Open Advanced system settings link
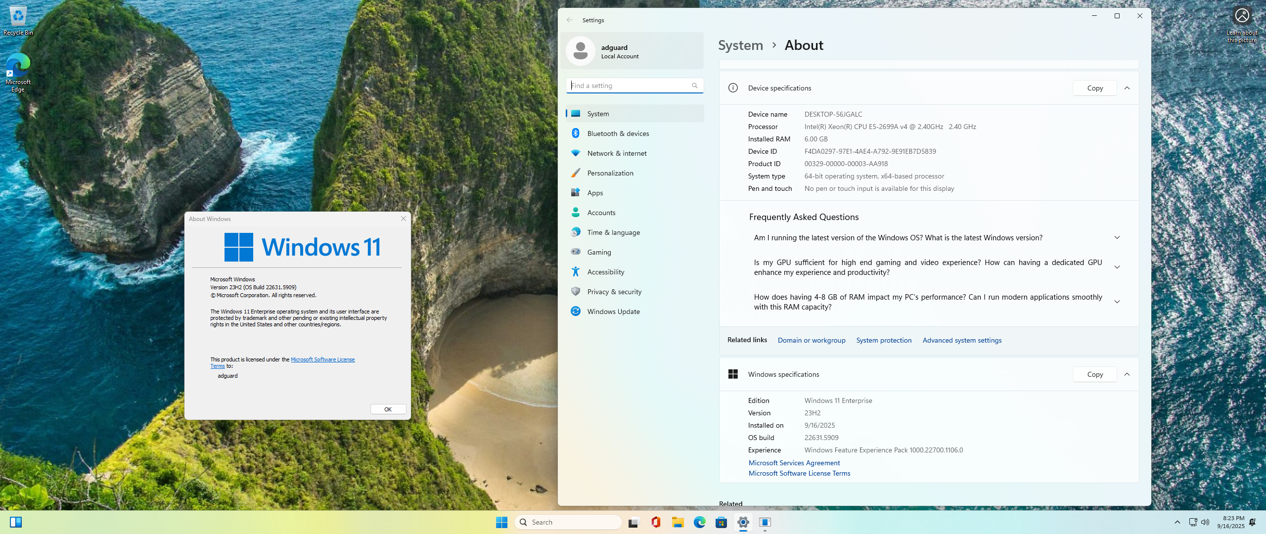This screenshot has height=534, width=1266. (x=962, y=340)
